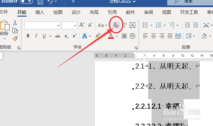
Task: Switch to the 开始 ribbon tab
Action: tap(22, 12)
